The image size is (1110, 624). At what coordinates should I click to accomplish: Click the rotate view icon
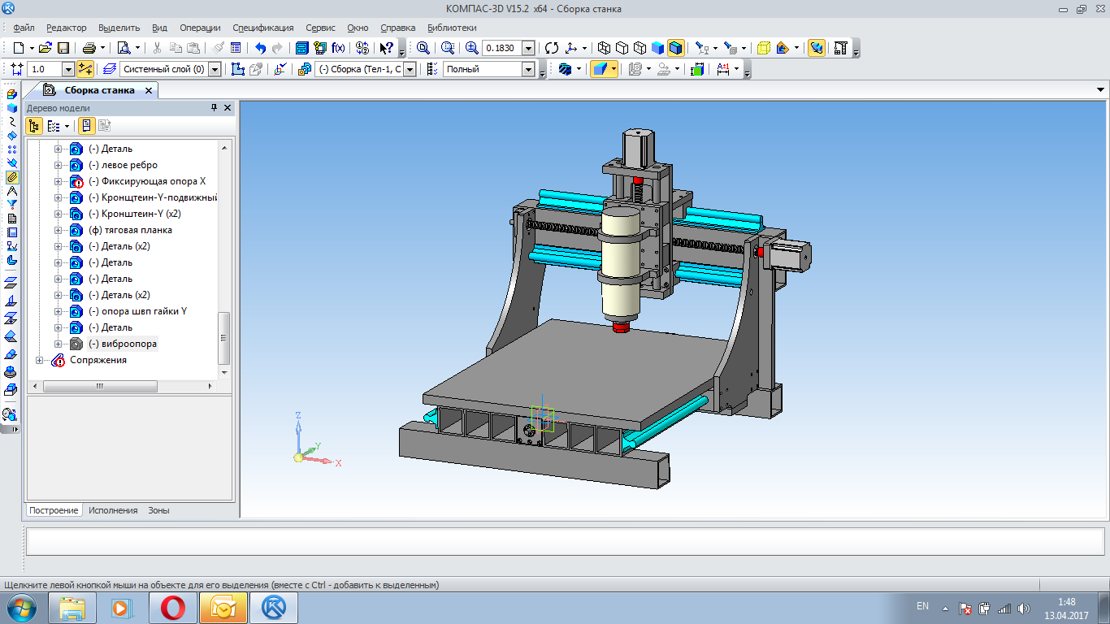pyautogui.click(x=552, y=48)
